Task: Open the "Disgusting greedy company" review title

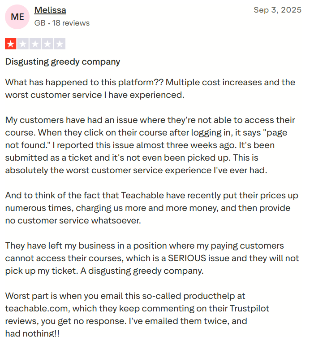Action: tap(63, 62)
